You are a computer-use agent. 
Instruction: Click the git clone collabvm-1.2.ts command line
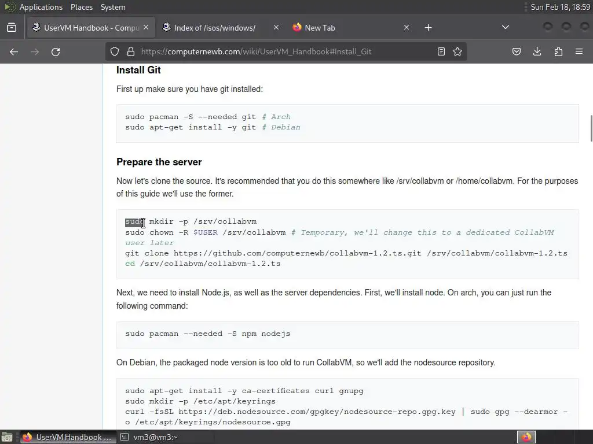click(x=346, y=253)
